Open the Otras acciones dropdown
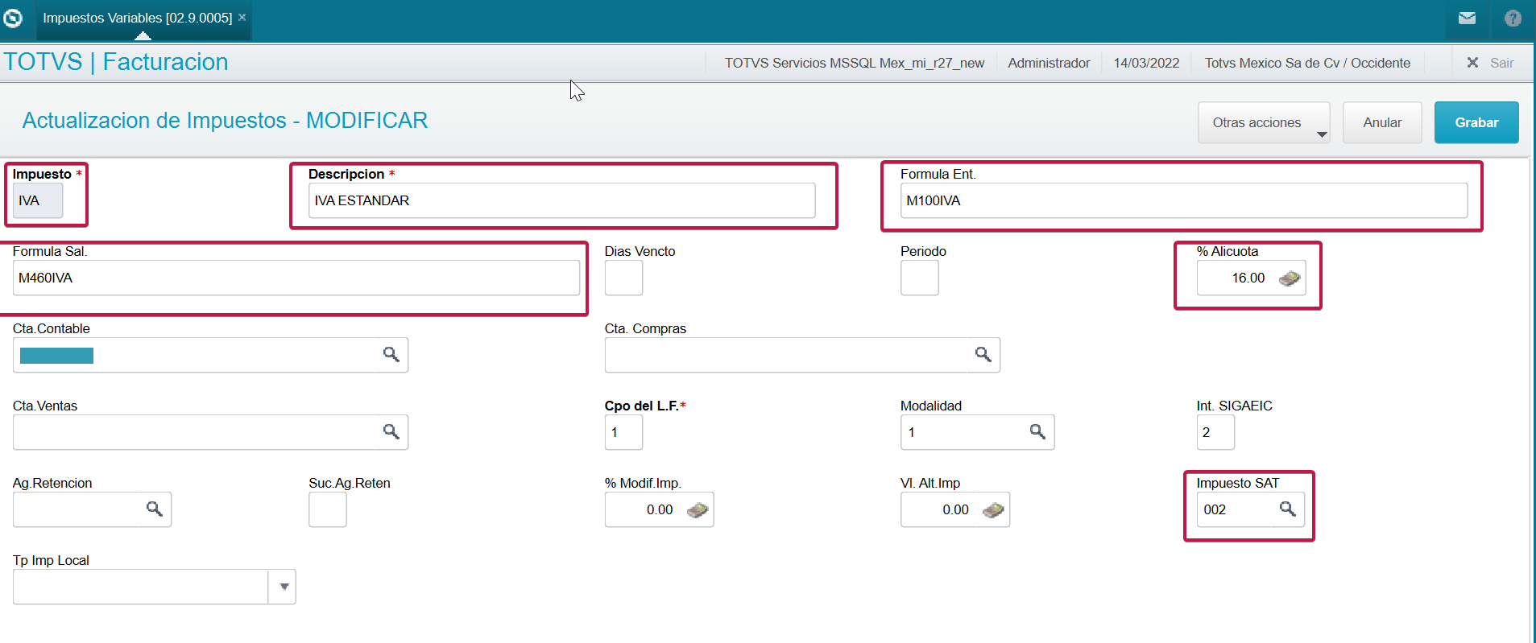1536x643 pixels. (1263, 122)
